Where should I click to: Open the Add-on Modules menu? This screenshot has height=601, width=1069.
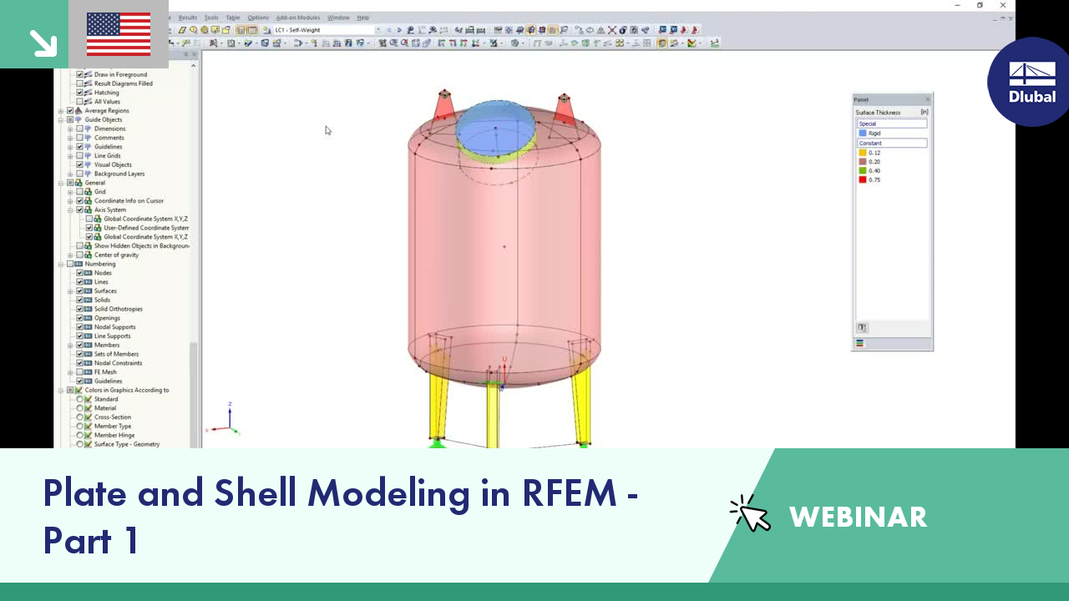[x=298, y=17]
